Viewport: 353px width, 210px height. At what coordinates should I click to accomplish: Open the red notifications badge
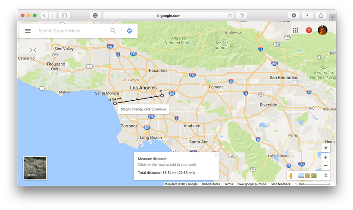309,30
